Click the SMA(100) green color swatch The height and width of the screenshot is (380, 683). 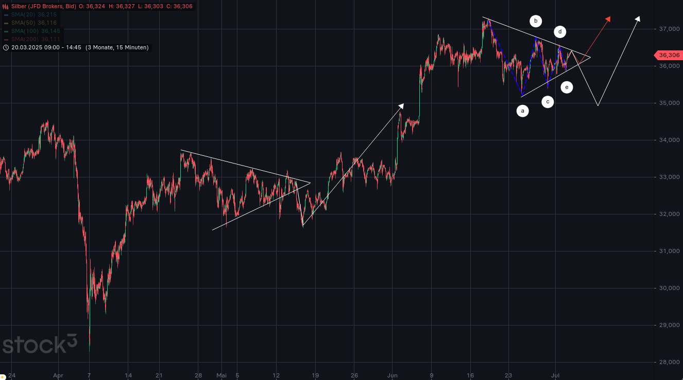click(x=6, y=31)
